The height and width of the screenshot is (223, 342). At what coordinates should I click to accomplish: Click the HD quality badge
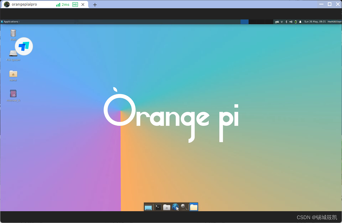75,5
